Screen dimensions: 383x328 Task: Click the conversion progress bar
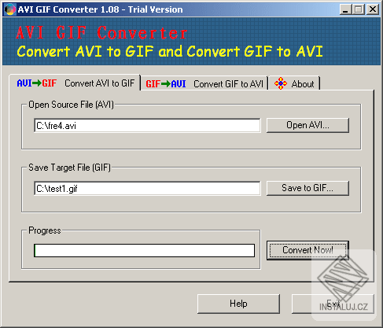[x=144, y=250]
